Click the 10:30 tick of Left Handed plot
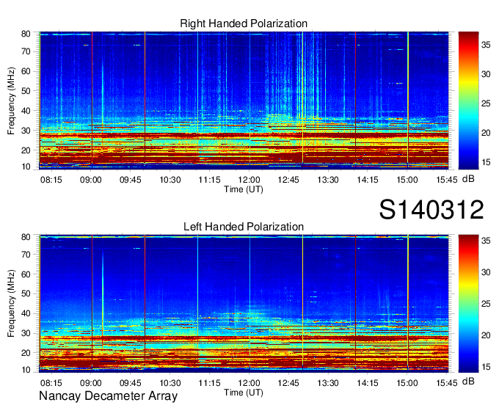Image resolution: width=499 pixels, height=405 pixels. (x=170, y=383)
